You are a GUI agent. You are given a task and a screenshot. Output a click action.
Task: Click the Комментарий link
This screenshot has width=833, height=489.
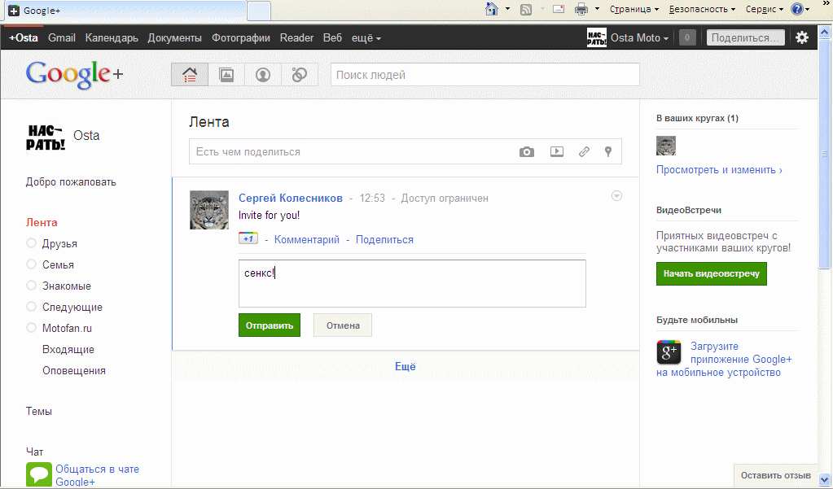pyautogui.click(x=306, y=239)
